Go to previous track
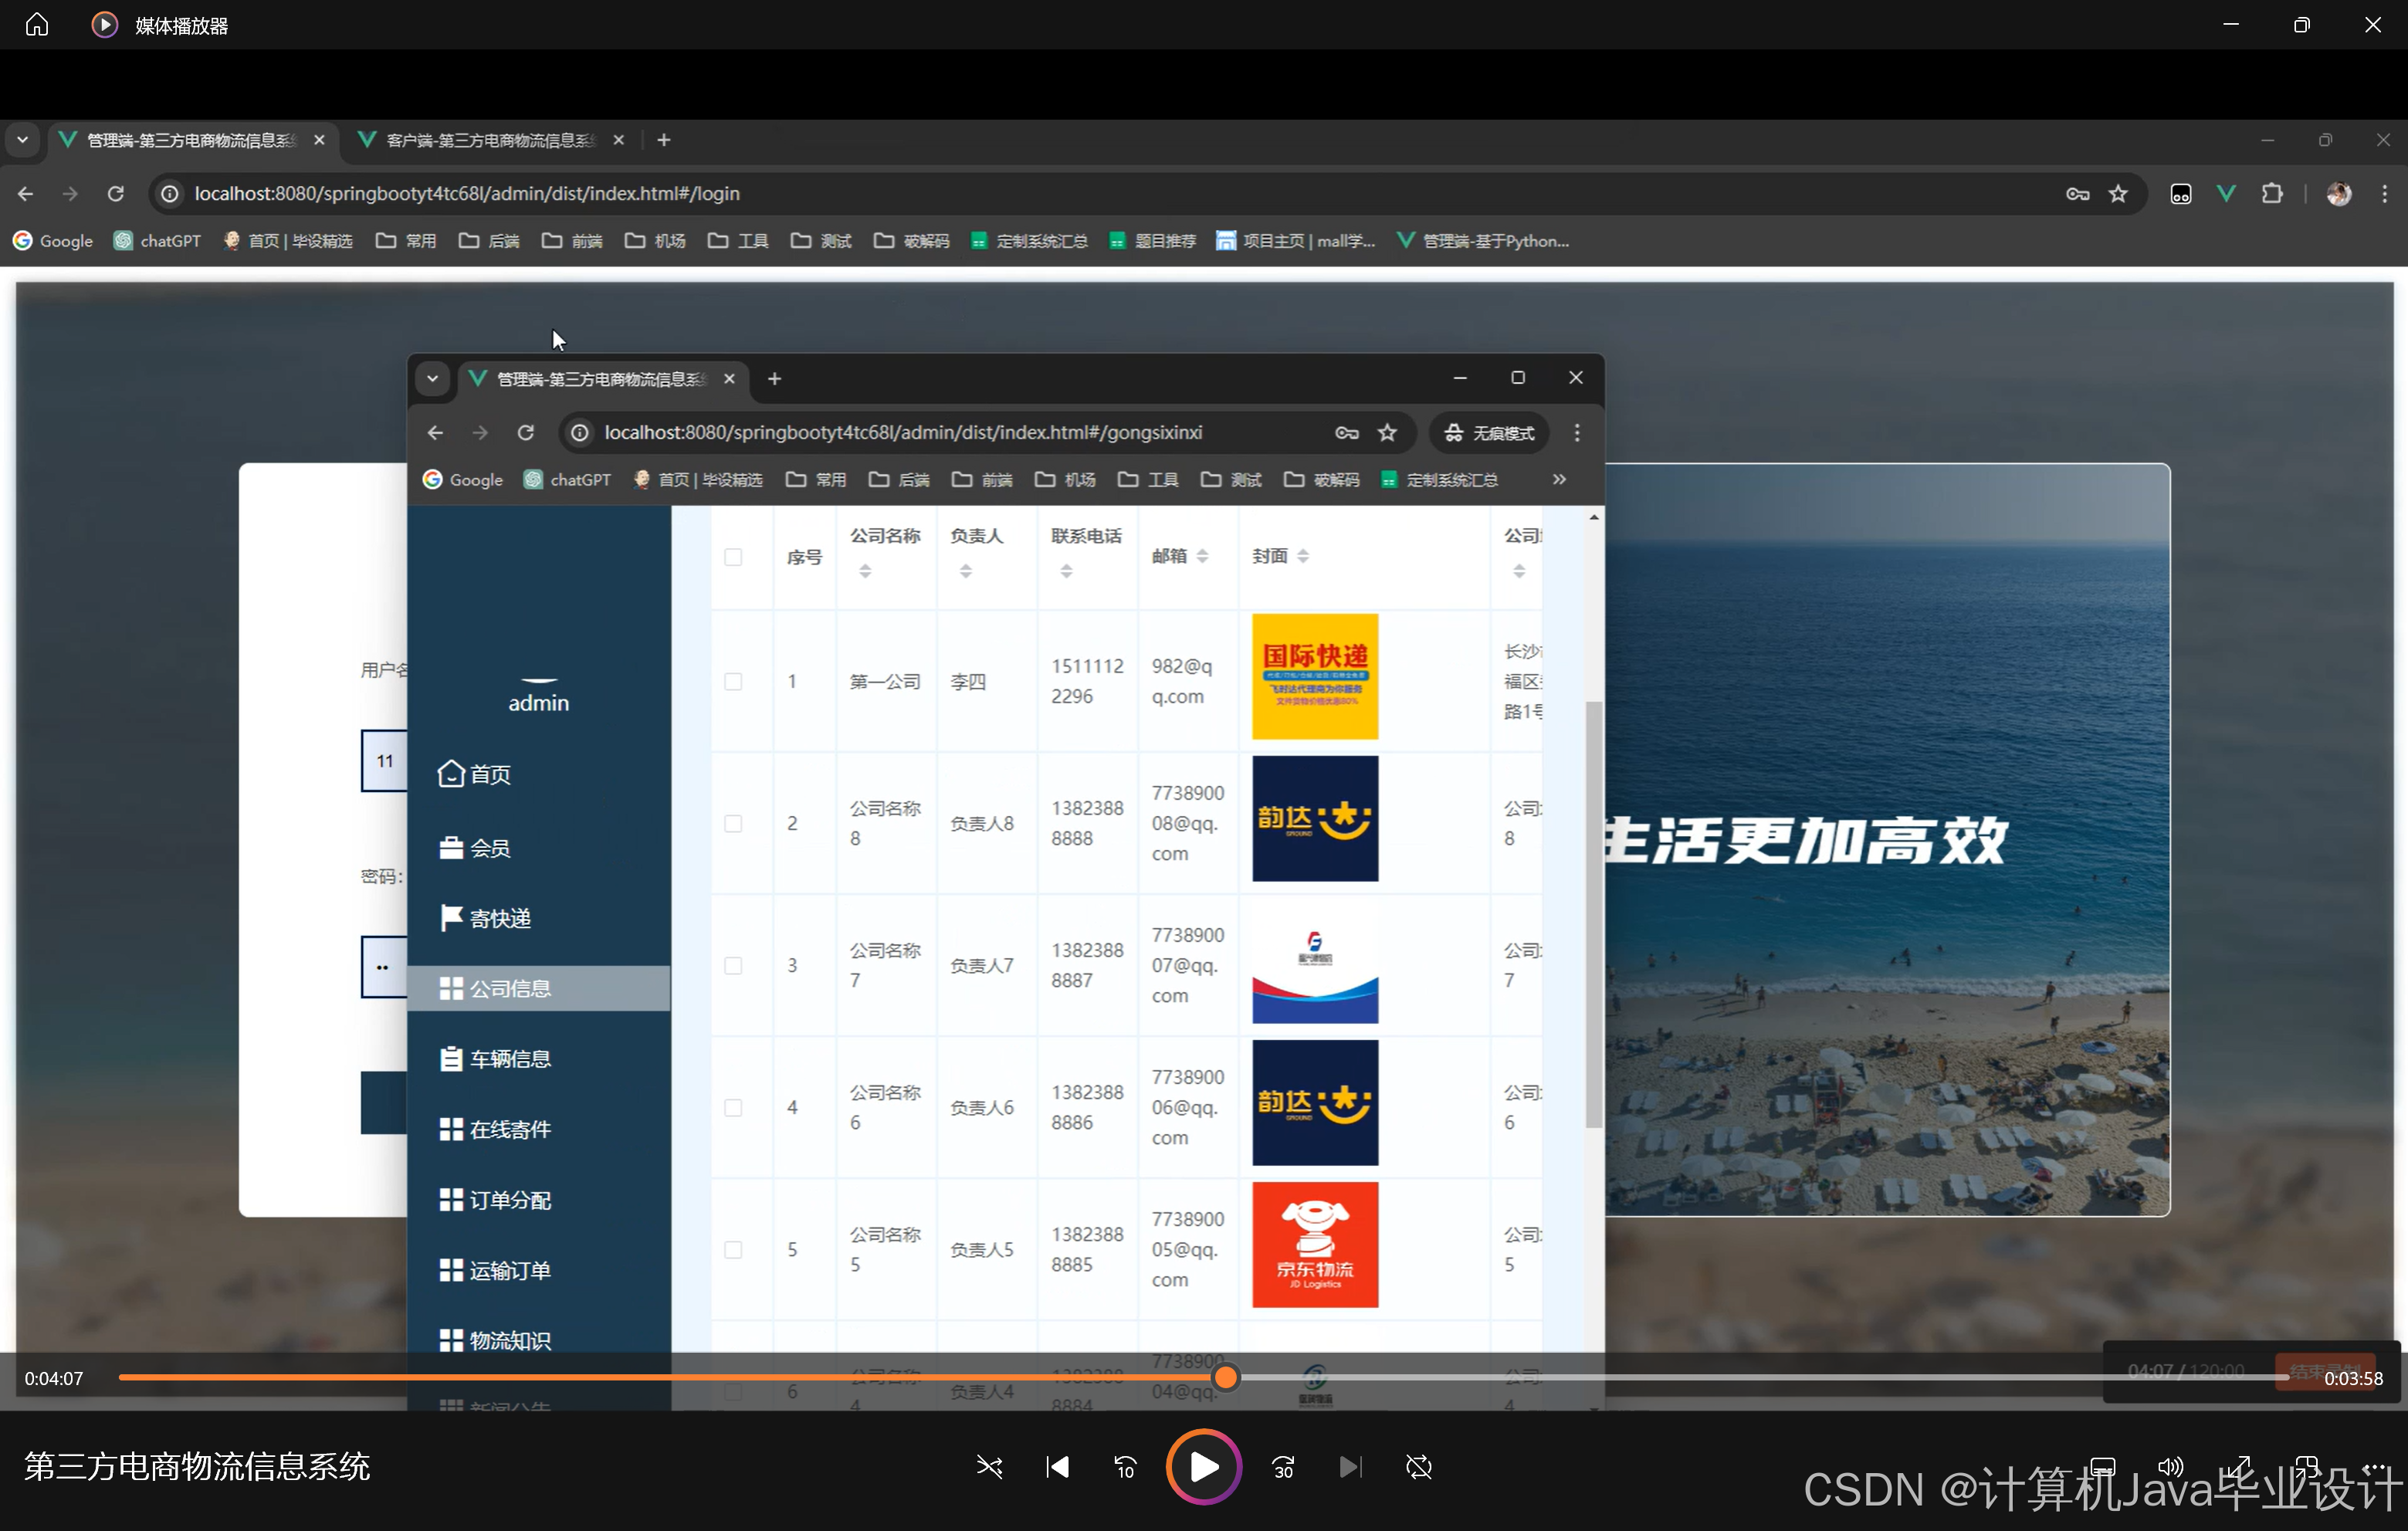 (1057, 1467)
